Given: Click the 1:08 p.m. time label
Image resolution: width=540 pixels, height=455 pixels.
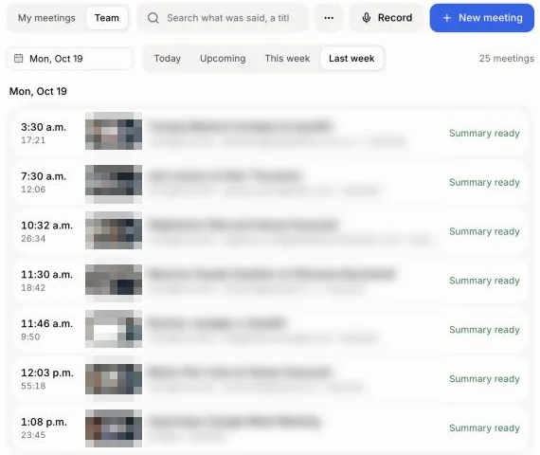Looking at the screenshot, I should pos(44,422).
